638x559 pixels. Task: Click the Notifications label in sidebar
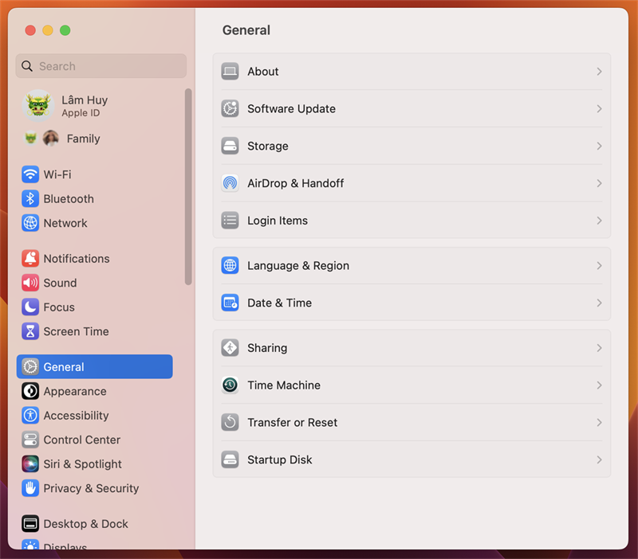pos(77,258)
